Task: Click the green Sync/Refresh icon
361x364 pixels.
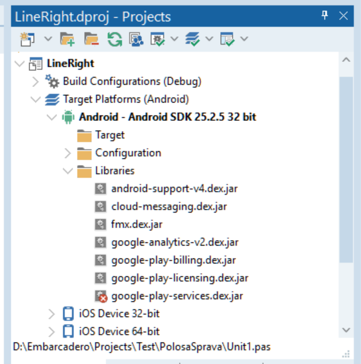Action: click(x=115, y=39)
